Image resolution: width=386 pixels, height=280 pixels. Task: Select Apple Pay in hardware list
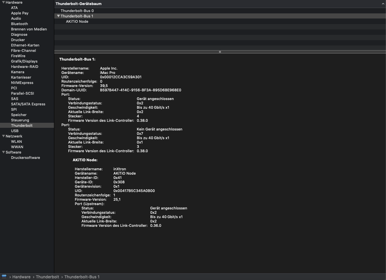20,13
